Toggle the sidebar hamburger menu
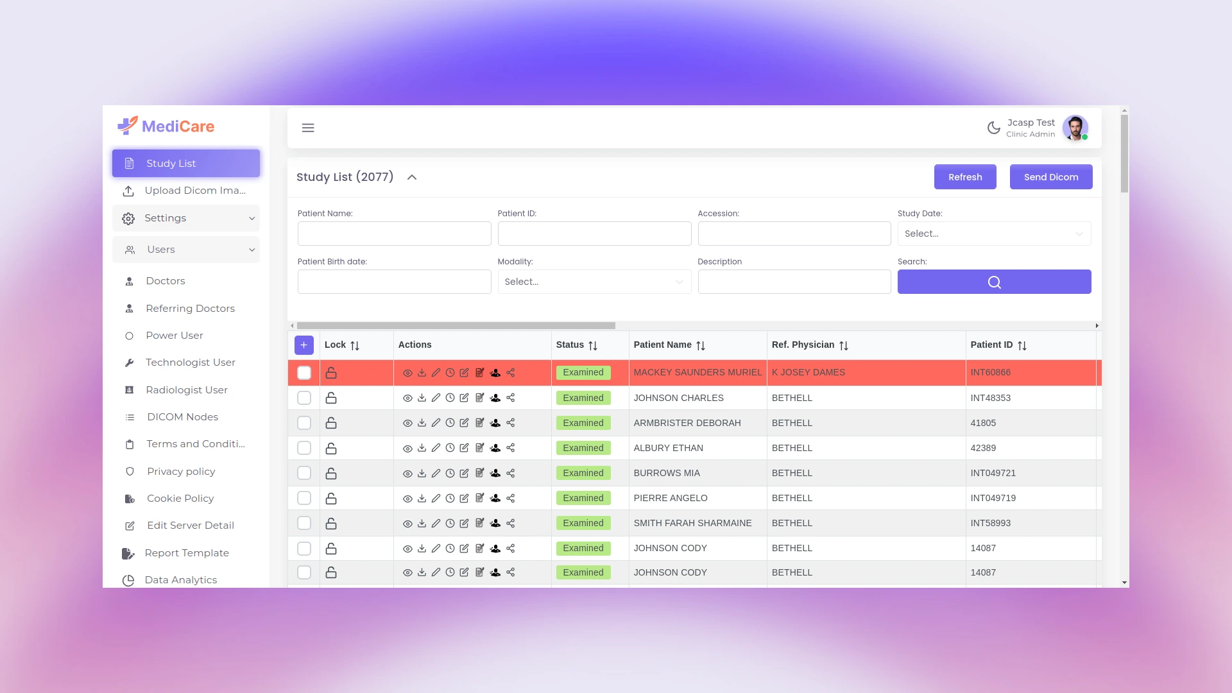The image size is (1232, 693). pyautogui.click(x=308, y=128)
